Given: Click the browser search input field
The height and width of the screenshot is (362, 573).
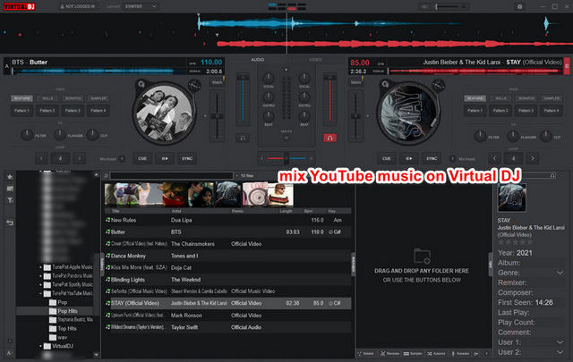Looking at the screenshot, I should (171, 176).
